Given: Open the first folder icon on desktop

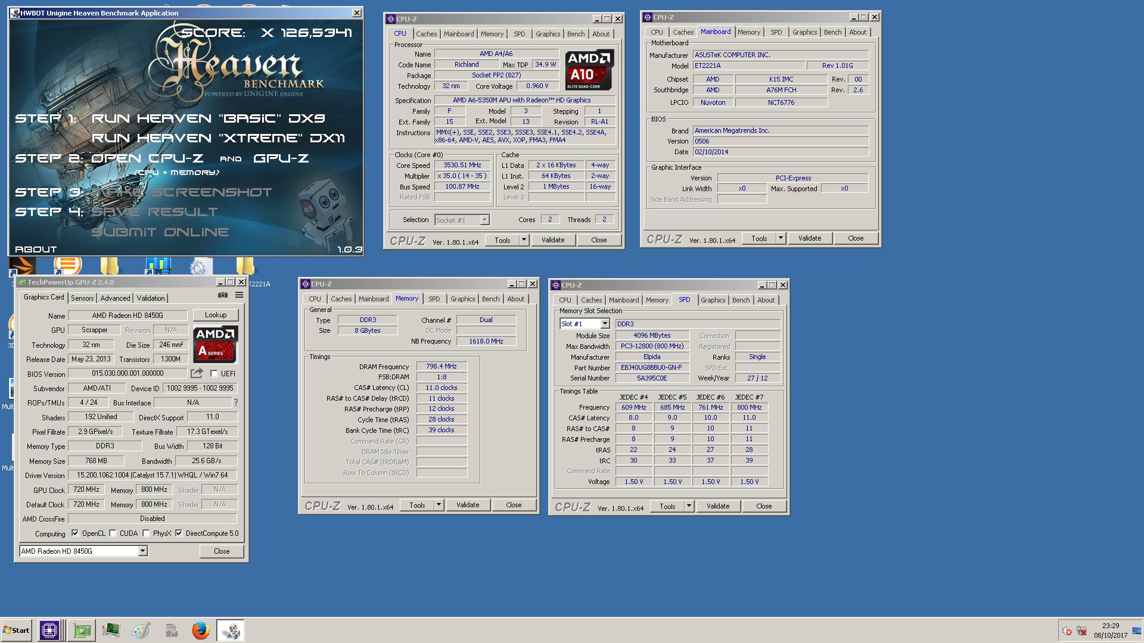Looking at the screenshot, I should tap(110, 266).
